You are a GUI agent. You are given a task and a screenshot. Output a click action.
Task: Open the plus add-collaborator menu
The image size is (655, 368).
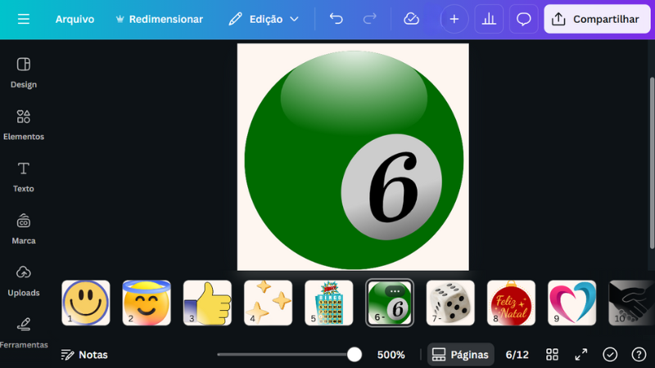tap(454, 19)
